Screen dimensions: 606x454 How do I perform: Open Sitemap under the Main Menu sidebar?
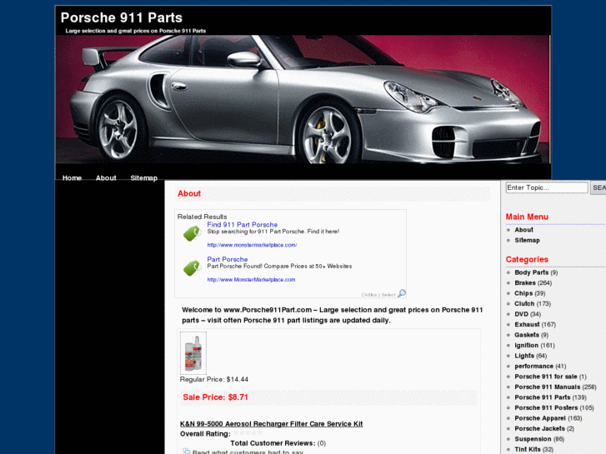pos(527,240)
